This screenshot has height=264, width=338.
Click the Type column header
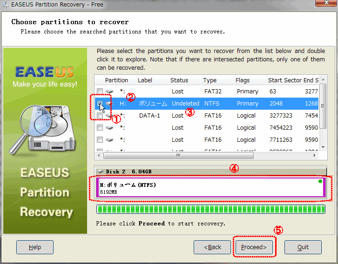pos(210,80)
